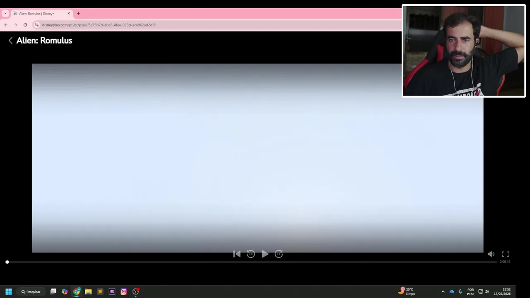Viewport: 530px width, 298px height.
Task: Open a new browser tab
Action: [78, 13]
